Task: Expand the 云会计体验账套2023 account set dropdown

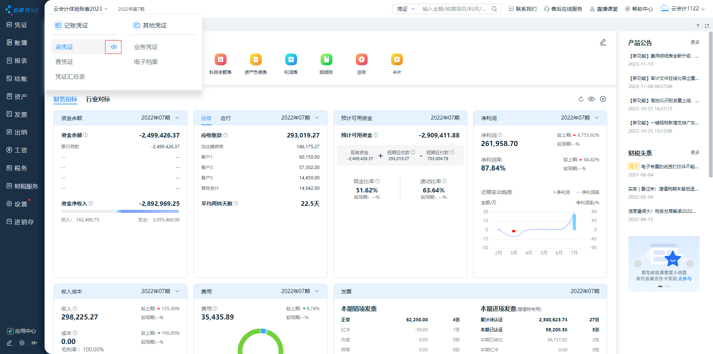Action: [x=80, y=9]
